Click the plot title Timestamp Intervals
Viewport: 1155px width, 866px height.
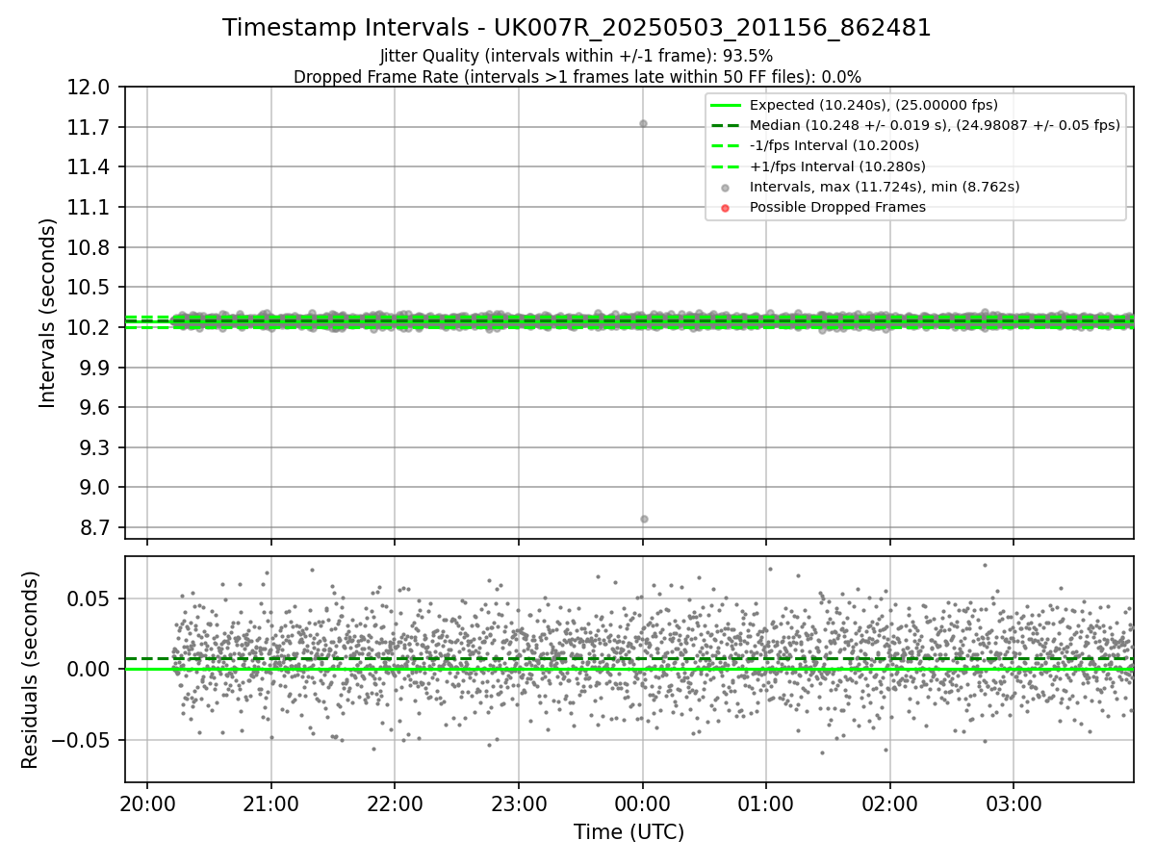[x=577, y=28]
